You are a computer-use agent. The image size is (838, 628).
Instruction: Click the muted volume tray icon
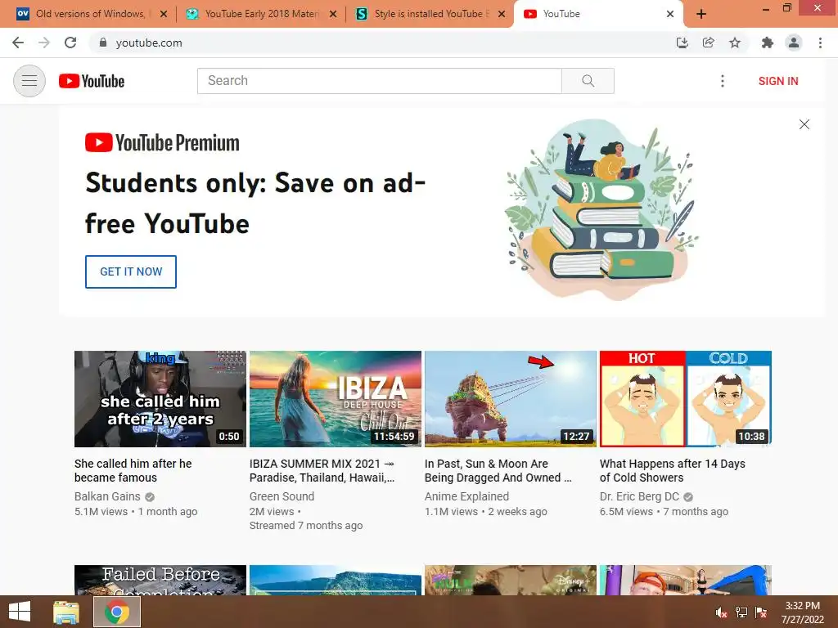[721, 612]
